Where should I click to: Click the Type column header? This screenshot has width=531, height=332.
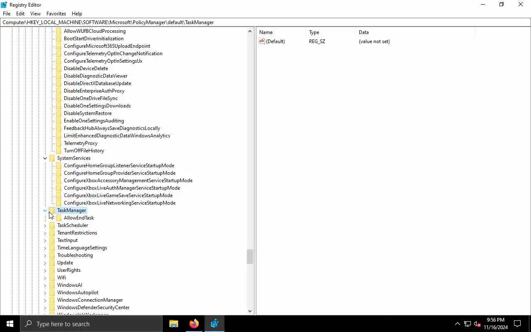point(331,32)
